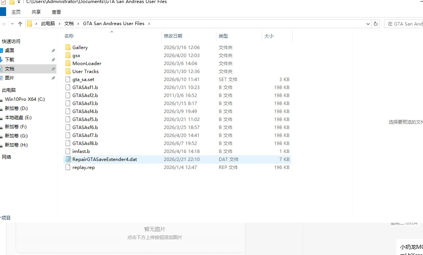Click the GTASAsf7.b file icon
Image resolution: width=423 pixels, height=255 pixels.
tap(68, 135)
